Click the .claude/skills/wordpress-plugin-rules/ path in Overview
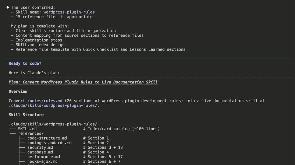Viewport: 295px width, 165px height. [53, 105]
